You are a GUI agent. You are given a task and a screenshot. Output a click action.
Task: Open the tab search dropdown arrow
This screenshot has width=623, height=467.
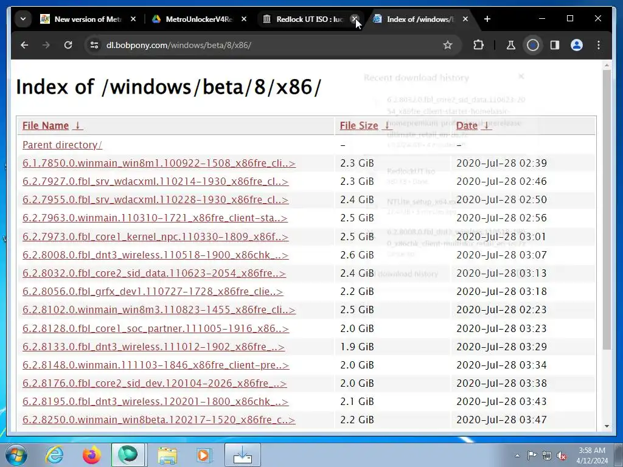23,19
